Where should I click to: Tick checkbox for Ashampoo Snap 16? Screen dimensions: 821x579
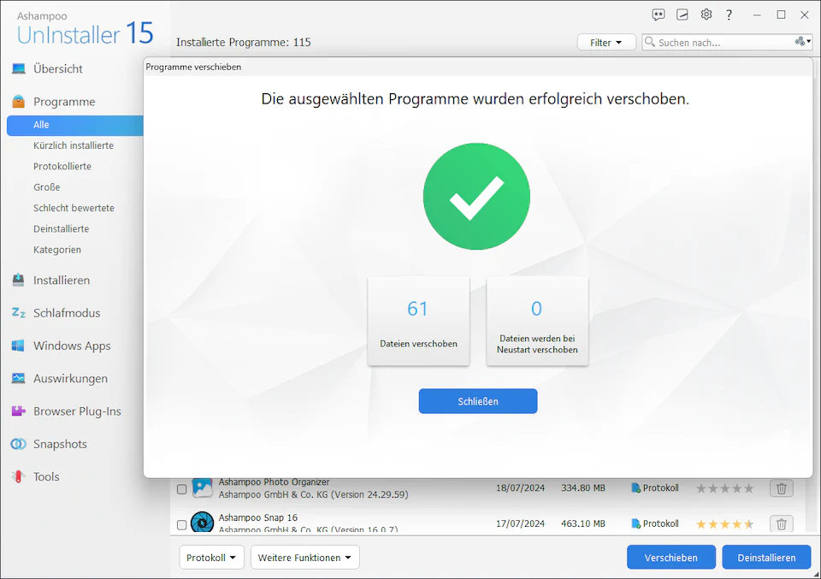(181, 525)
